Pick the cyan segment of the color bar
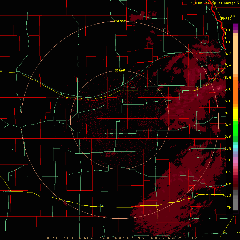This screenshot has width=240, height=240. point(235,146)
